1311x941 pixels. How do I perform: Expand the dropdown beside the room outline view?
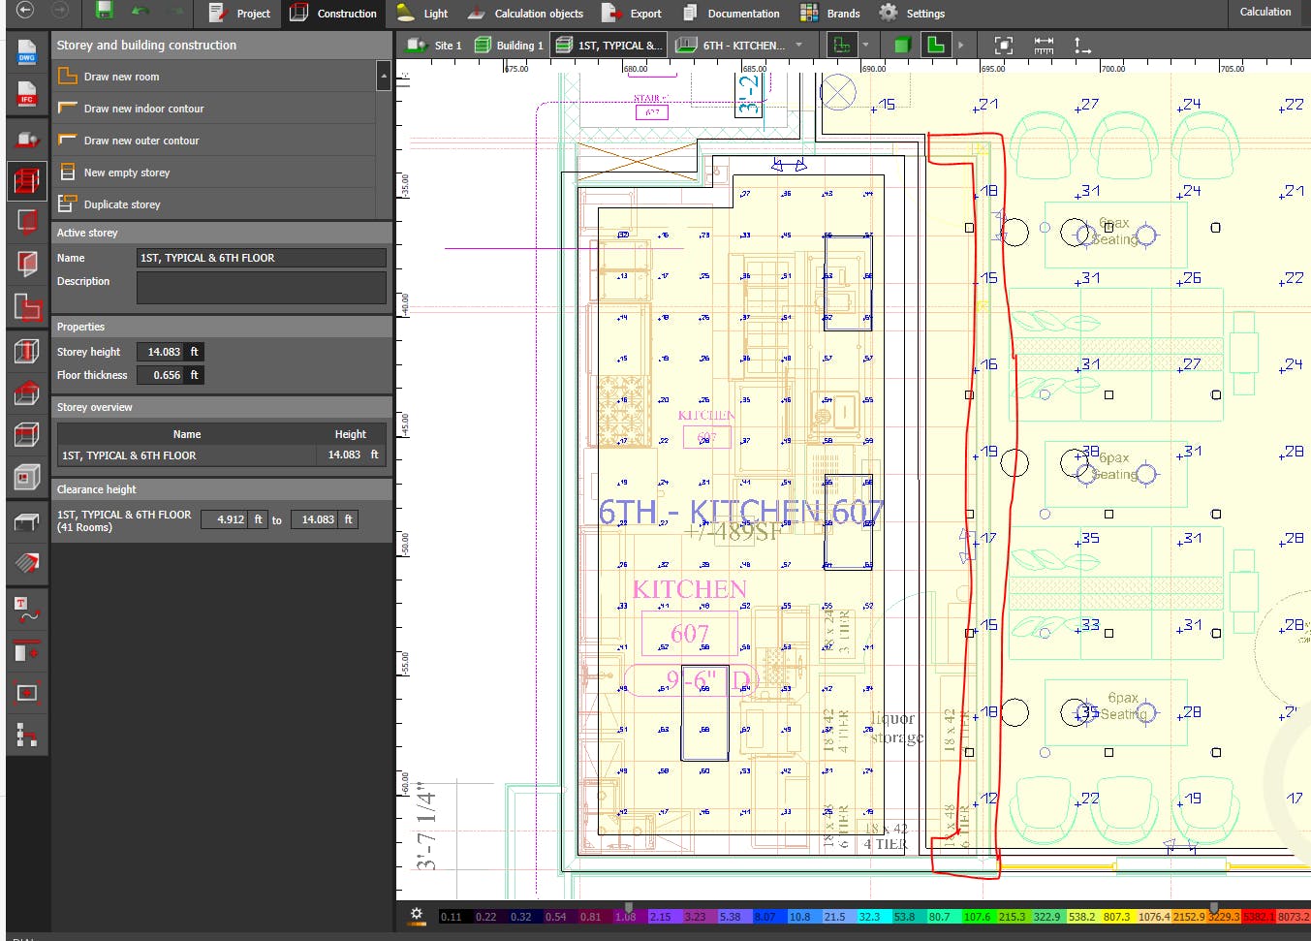pyautogui.click(x=865, y=46)
